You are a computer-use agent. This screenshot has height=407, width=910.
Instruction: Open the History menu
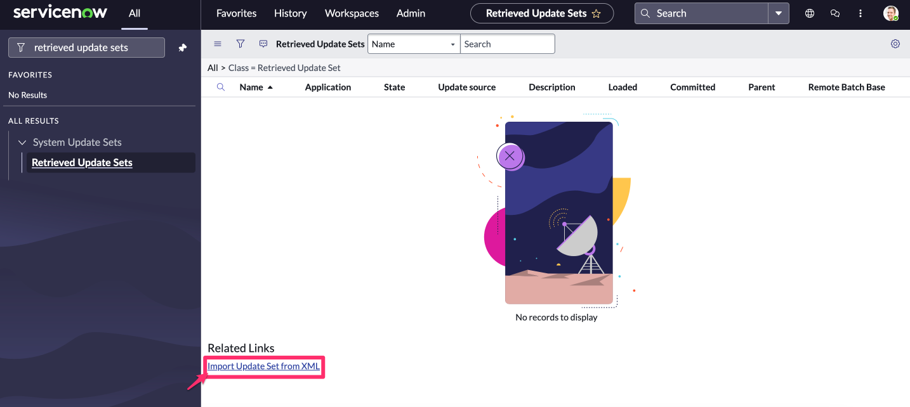(290, 13)
